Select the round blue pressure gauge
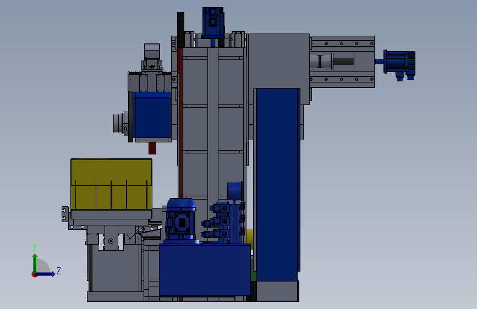477x309 pixels. (234, 191)
